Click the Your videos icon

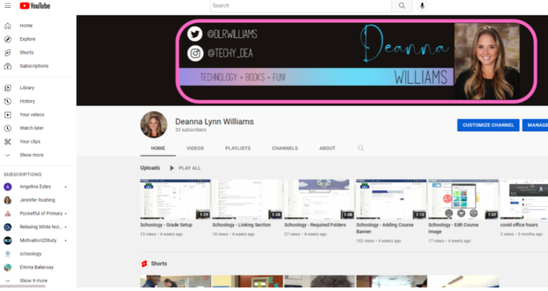8,115
